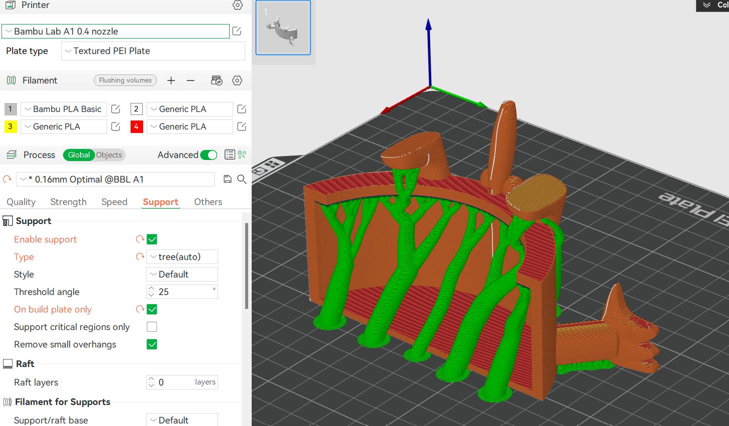Expand the Col panel in the viewport corner
Viewport: 729px width, 426px height.
706,5
